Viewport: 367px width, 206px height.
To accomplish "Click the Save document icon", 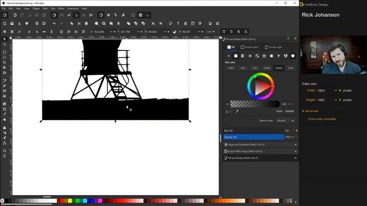I will click(19, 23).
